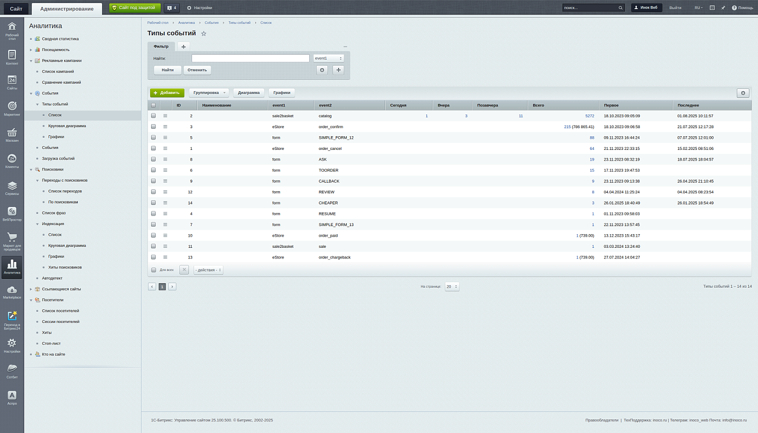Open the event1 filter field dropdown
The width and height of the screenshot is (758, 433).
coord(328,59)
